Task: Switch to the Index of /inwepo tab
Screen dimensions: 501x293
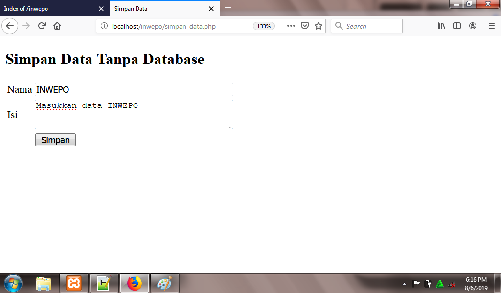Action: pos(49,8)
